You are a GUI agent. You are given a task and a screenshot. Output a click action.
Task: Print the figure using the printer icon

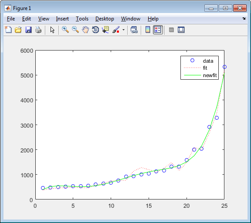tap(38, 30)
